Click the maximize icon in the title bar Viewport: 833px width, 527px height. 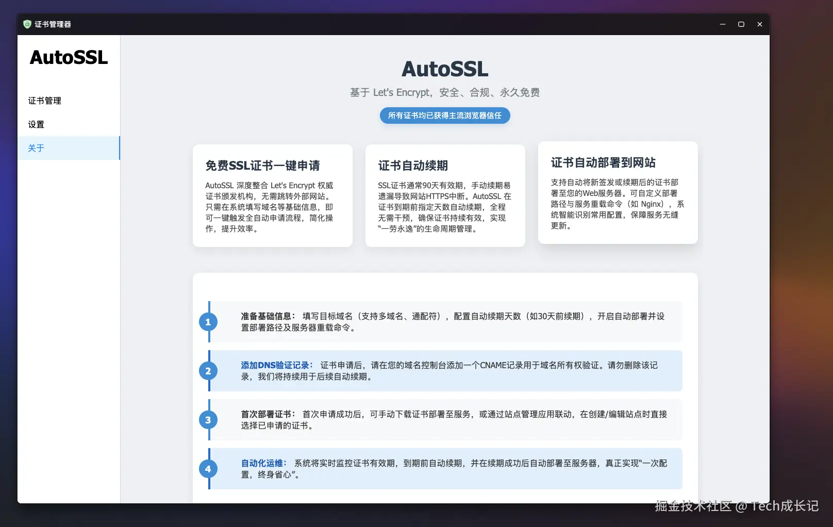741,24
